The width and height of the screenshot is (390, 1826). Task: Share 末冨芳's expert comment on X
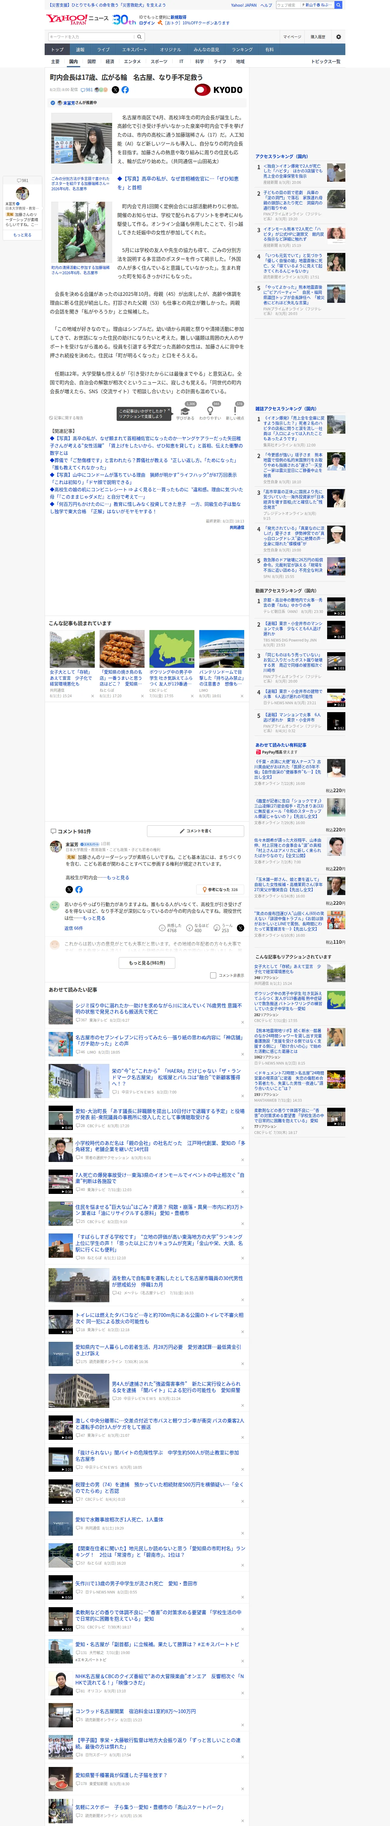tap(69, 889)
